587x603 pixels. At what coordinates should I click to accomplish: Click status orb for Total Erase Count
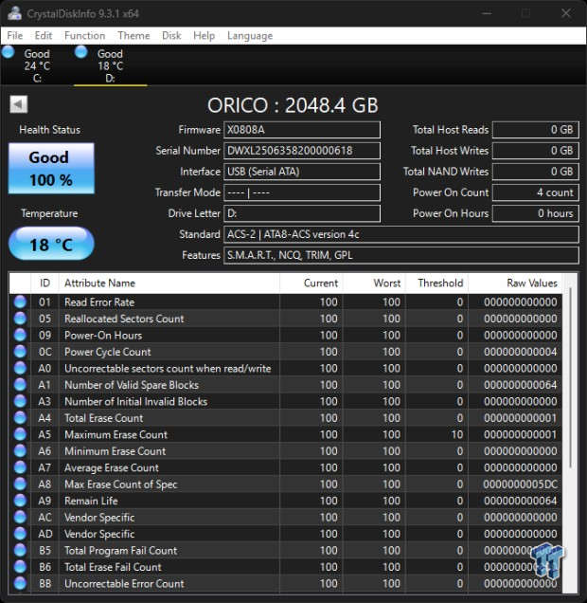point(20,417)
